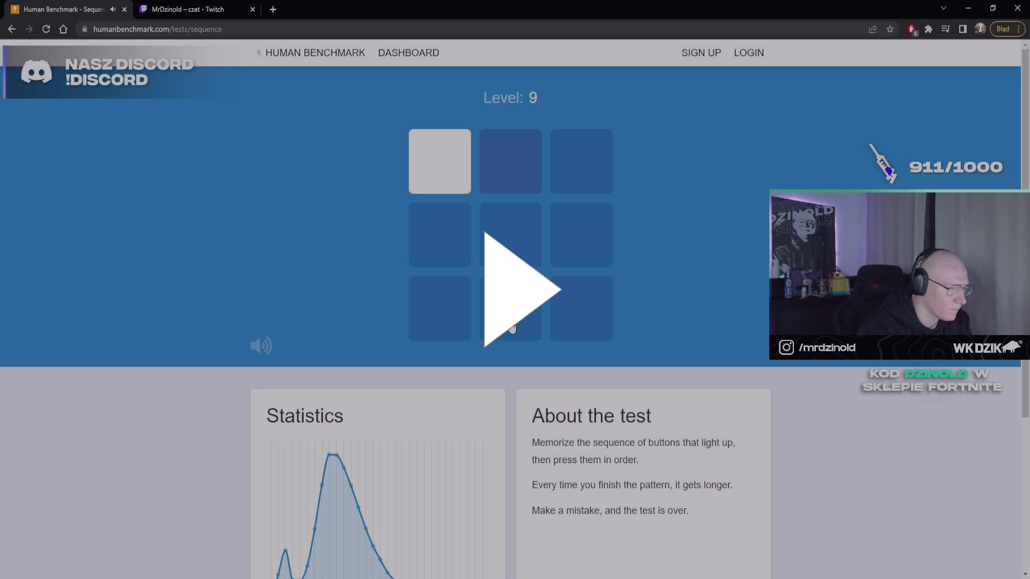Open the Błąd profile menu button
The height and width of the screenshot is (579, 1030).
[x=1003, y=29]
